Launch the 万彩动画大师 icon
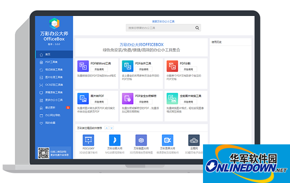The height and width of the screenshot is (183, 290). tap(115, 140)
